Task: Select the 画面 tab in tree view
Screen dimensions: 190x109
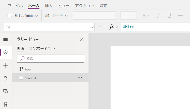Action: click(20, 49)
